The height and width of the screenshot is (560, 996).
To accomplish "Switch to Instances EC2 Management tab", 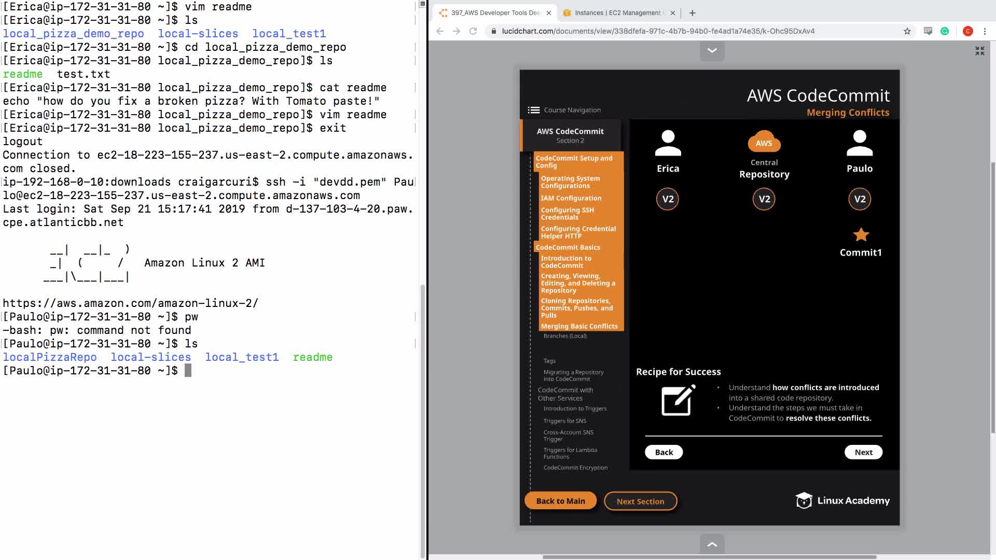I will 617,13.
